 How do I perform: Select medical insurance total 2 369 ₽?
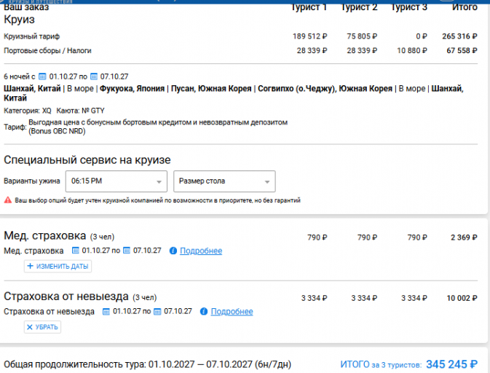(x=464, y=237)
